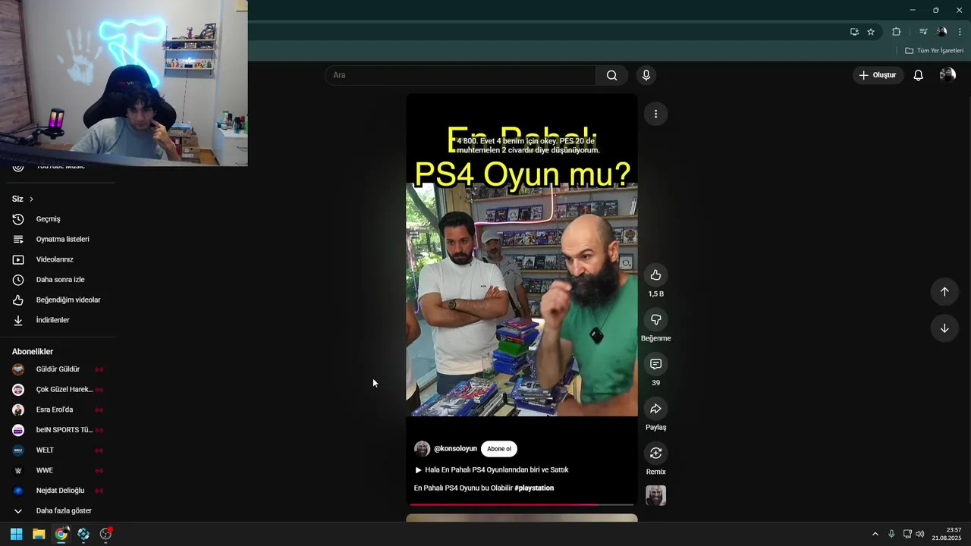Viewport: 971px width, 546px height.
Task: Click Oluştur create button
Action: 878,75
